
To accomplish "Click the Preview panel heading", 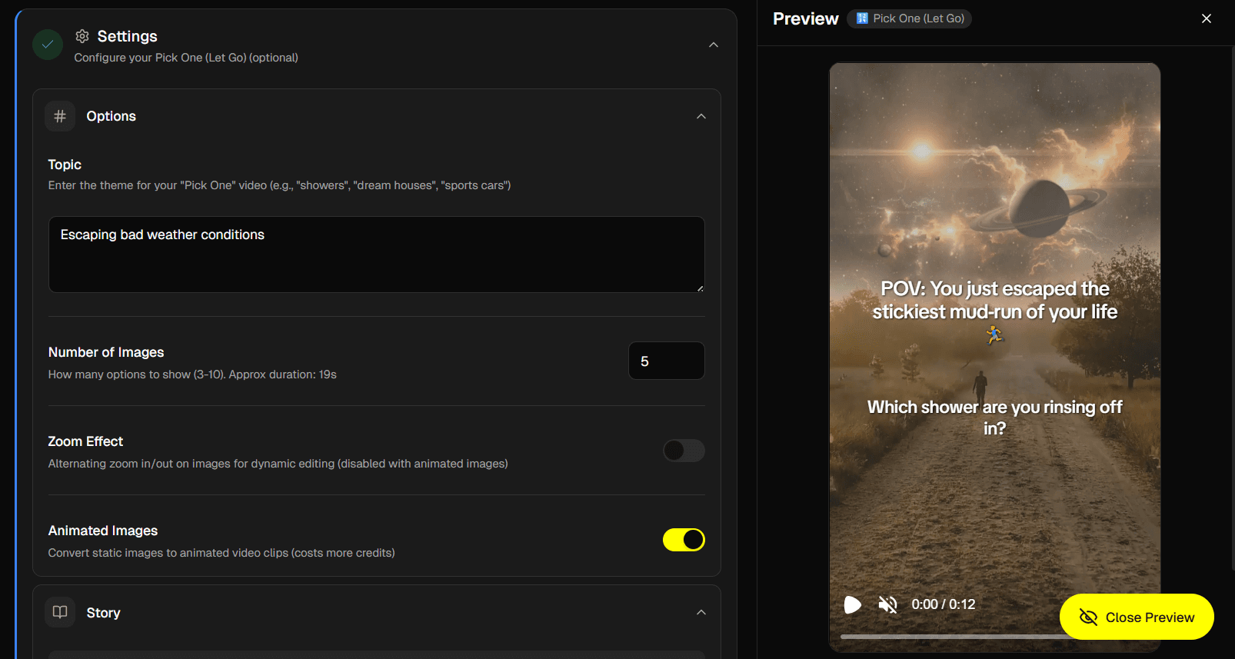I will click(805, 18).
